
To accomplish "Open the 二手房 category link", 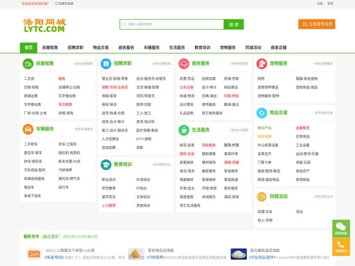I will tap(29, 79).
